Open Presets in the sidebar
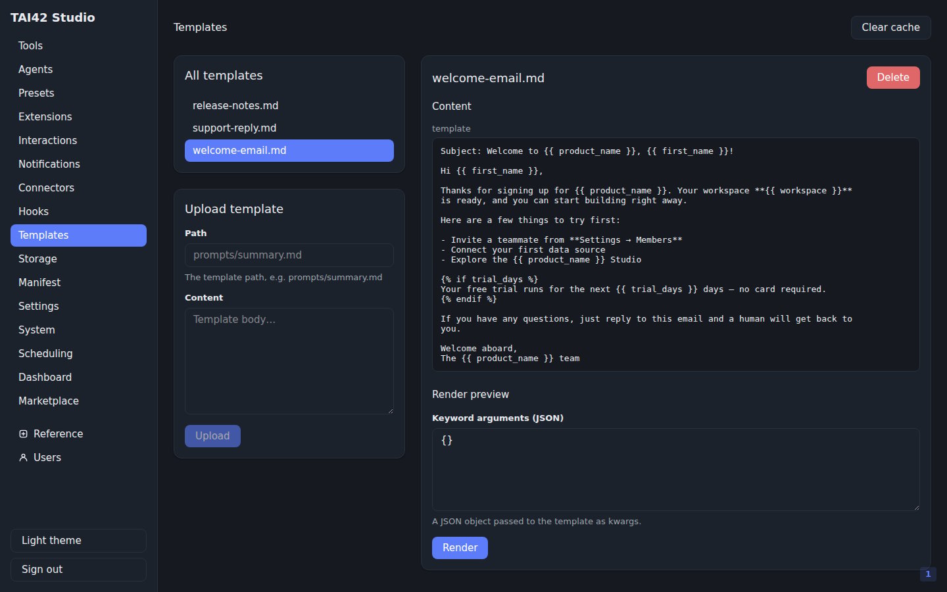The image size is (947, 592). (78, 93)
